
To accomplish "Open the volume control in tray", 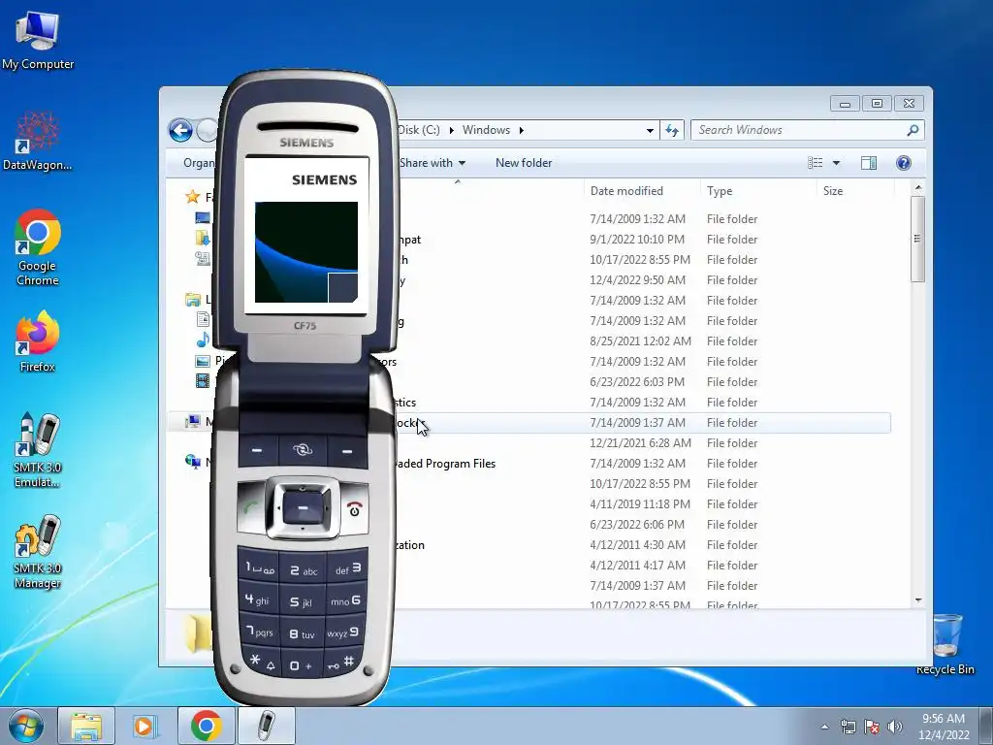I will (x=894, y=727).
